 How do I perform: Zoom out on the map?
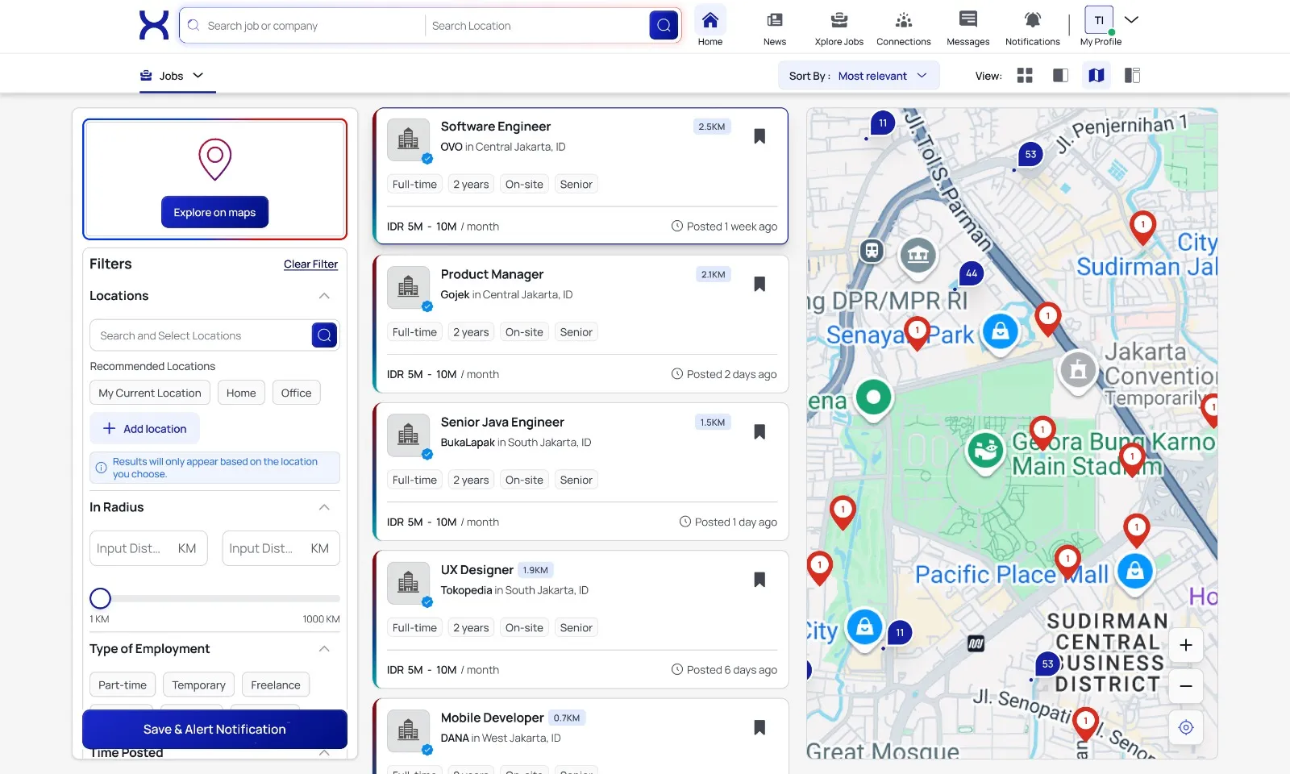[1186, 686]
